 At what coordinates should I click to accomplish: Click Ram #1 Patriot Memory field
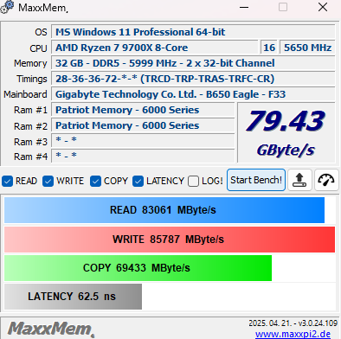143,110
